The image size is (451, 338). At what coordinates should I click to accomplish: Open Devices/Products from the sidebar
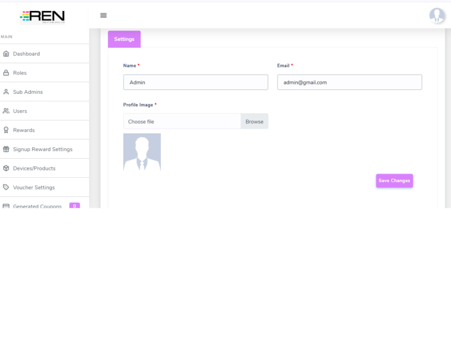click(45, 169)
